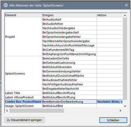This screenshot has width=131, height=127.
Task: Close the 'Alle Aktionen' dialog window
Action: 126,5
